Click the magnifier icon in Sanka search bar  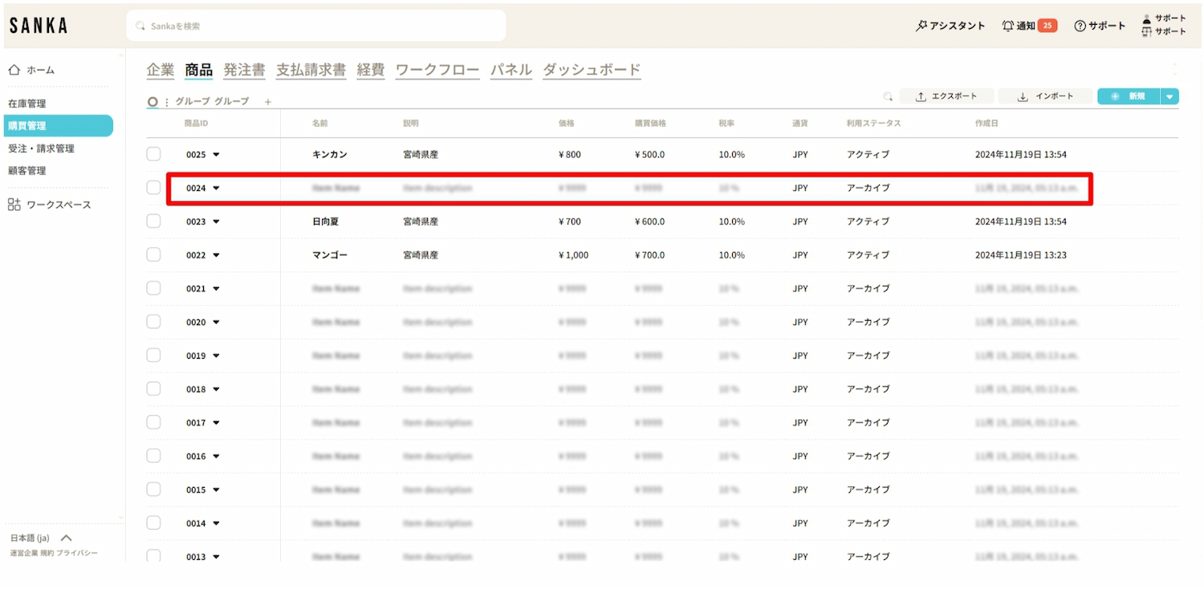click(x=140, y=26)
